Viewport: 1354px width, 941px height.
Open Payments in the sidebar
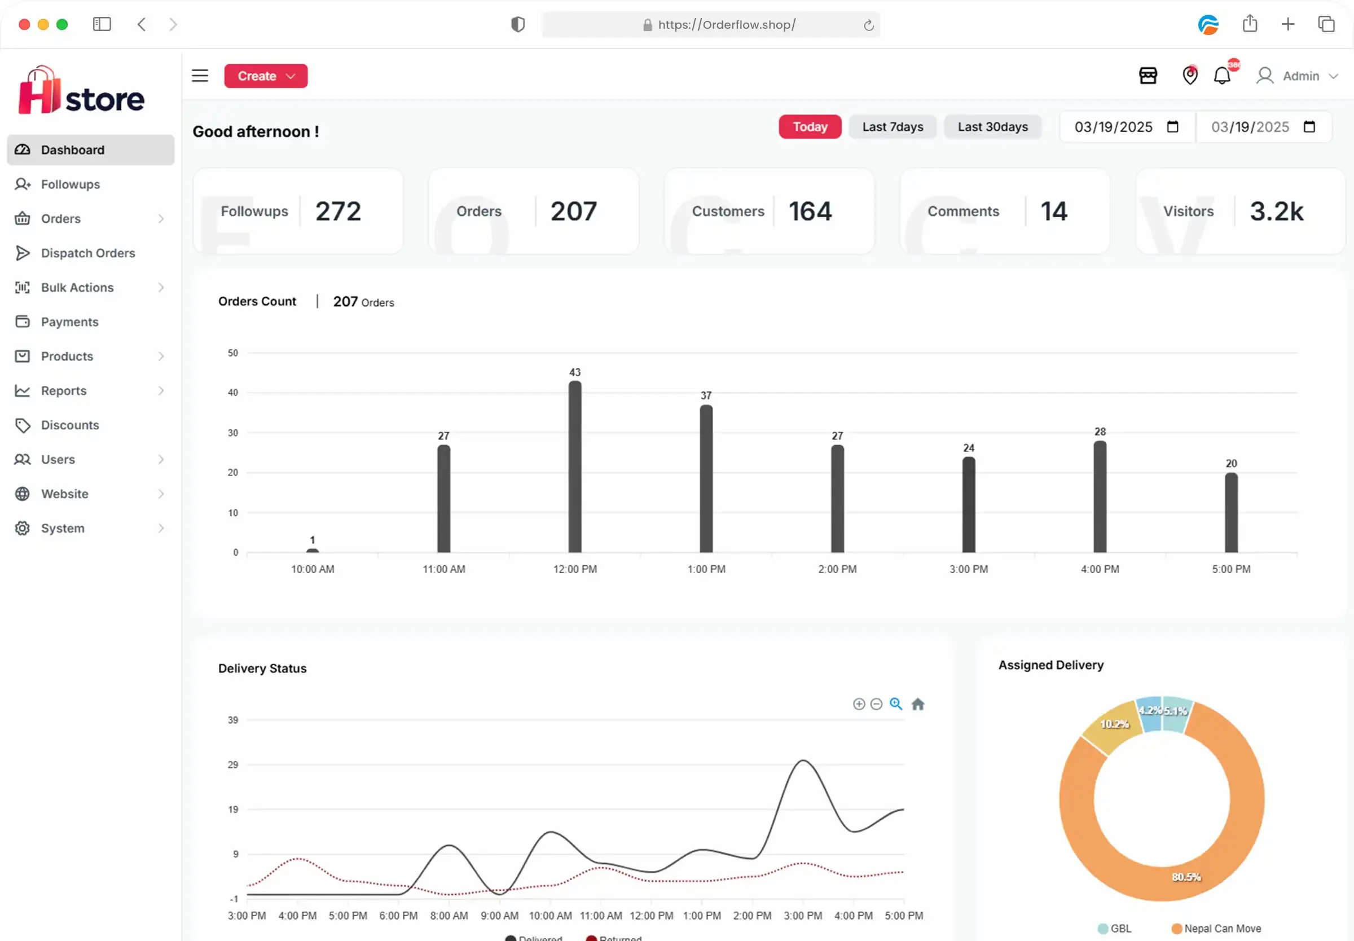[x=91, y=322]
